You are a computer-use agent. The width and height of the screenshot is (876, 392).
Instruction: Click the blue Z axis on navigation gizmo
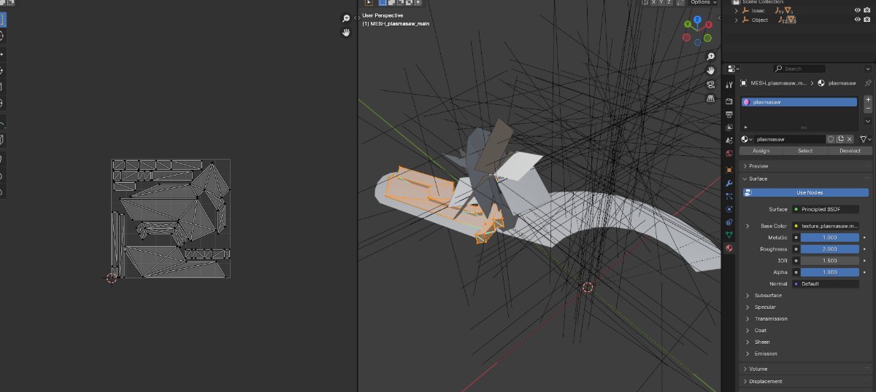698,20
